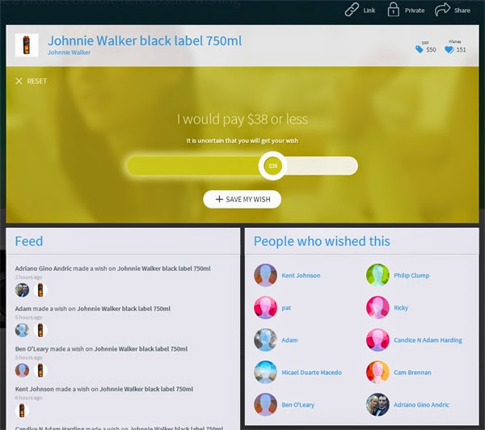
Task: Click bottle icon under Adriano's feed entry
Action: (40, 290)
